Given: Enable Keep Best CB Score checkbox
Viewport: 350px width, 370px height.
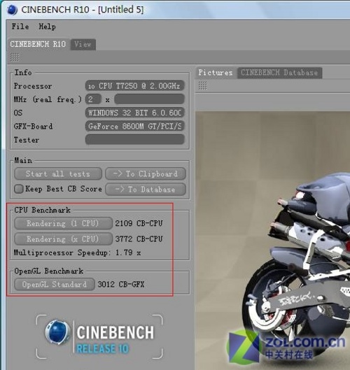Looking at the screenshot, I should pos(19,189).
